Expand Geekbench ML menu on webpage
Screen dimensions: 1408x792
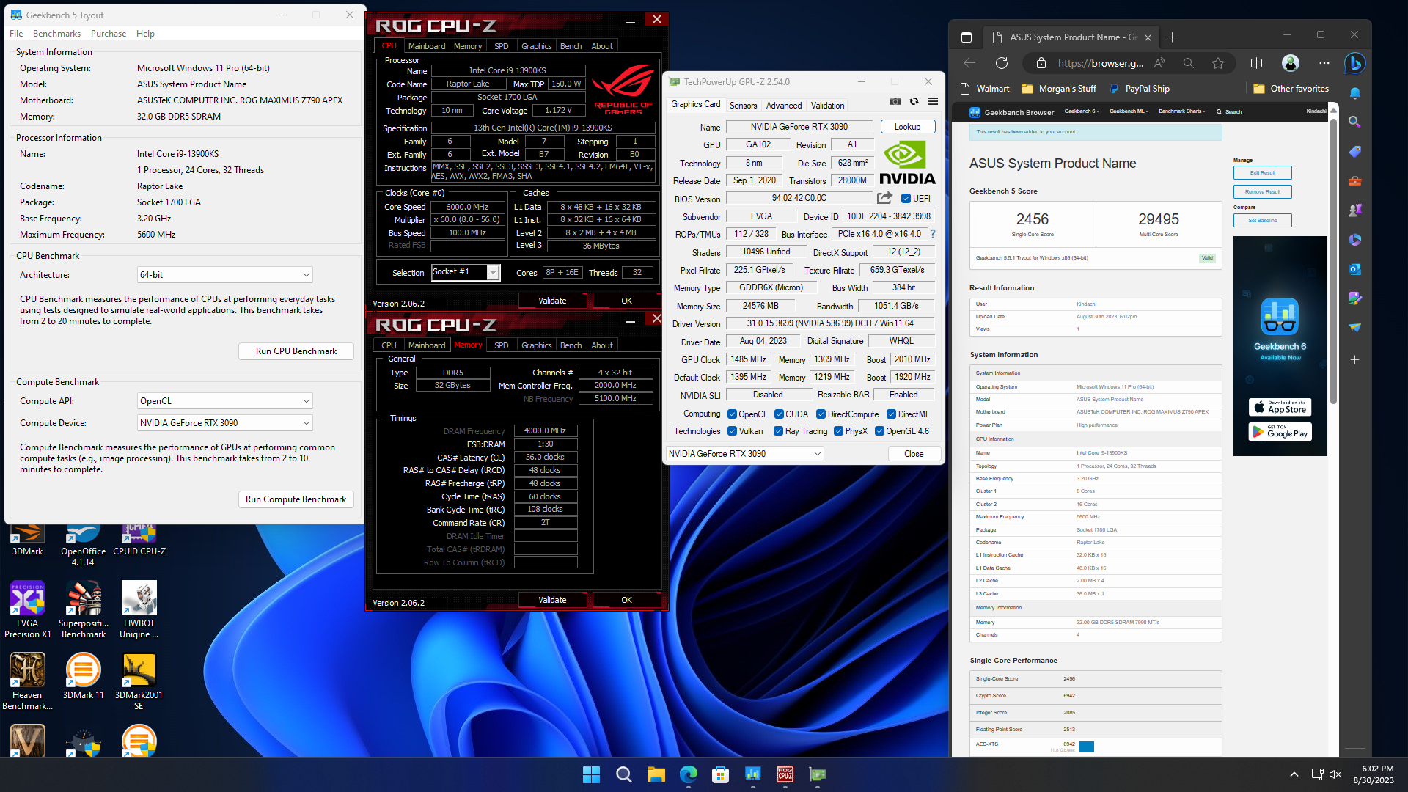coord(1129,111)
